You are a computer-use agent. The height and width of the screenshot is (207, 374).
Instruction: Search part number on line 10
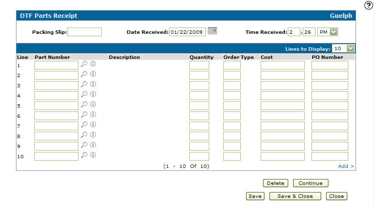click(84, 155)
